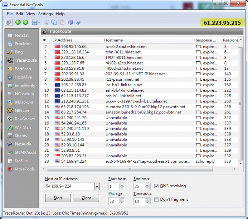Increase the Start hop value
This screenshot has width=248, height=219.
pos(122,185)
